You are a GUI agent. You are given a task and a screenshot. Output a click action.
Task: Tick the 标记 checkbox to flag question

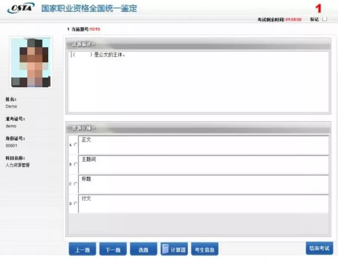tap(325, 19)
